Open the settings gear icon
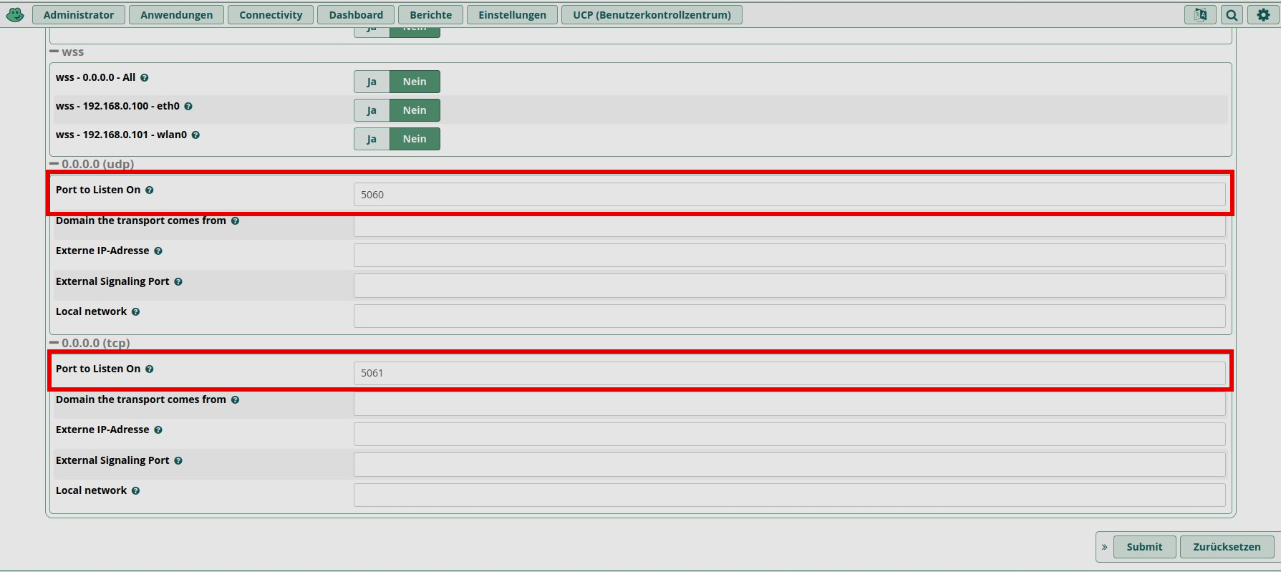Image resolution: width=1281 pixels, height=572 pixels. (x=1263, y=14)
